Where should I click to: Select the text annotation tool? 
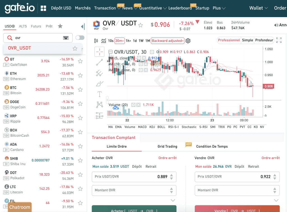(x=99, y=94)
